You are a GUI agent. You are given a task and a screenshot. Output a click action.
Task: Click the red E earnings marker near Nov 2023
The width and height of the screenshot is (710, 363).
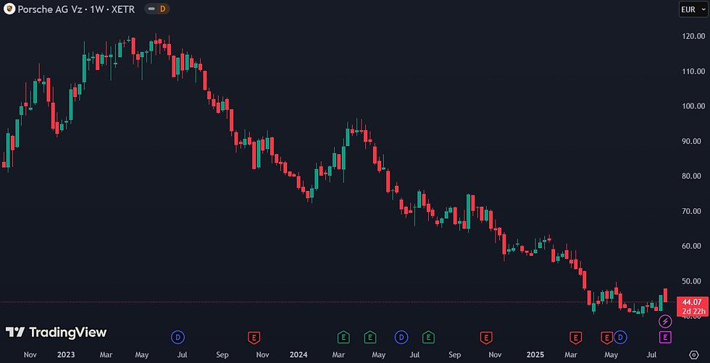(254, 337)
